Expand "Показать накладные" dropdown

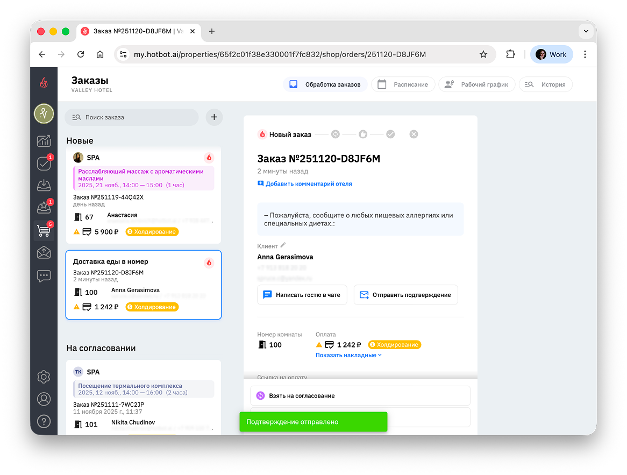coord(348,355)
